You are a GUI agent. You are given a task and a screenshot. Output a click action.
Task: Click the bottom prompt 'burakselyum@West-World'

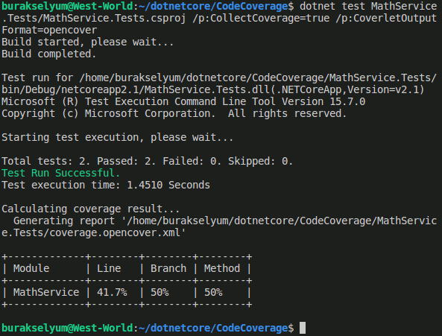(67, 328)
